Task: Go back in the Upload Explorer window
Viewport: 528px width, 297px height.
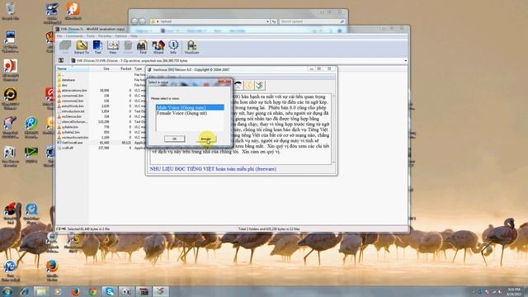Action: 134,21
